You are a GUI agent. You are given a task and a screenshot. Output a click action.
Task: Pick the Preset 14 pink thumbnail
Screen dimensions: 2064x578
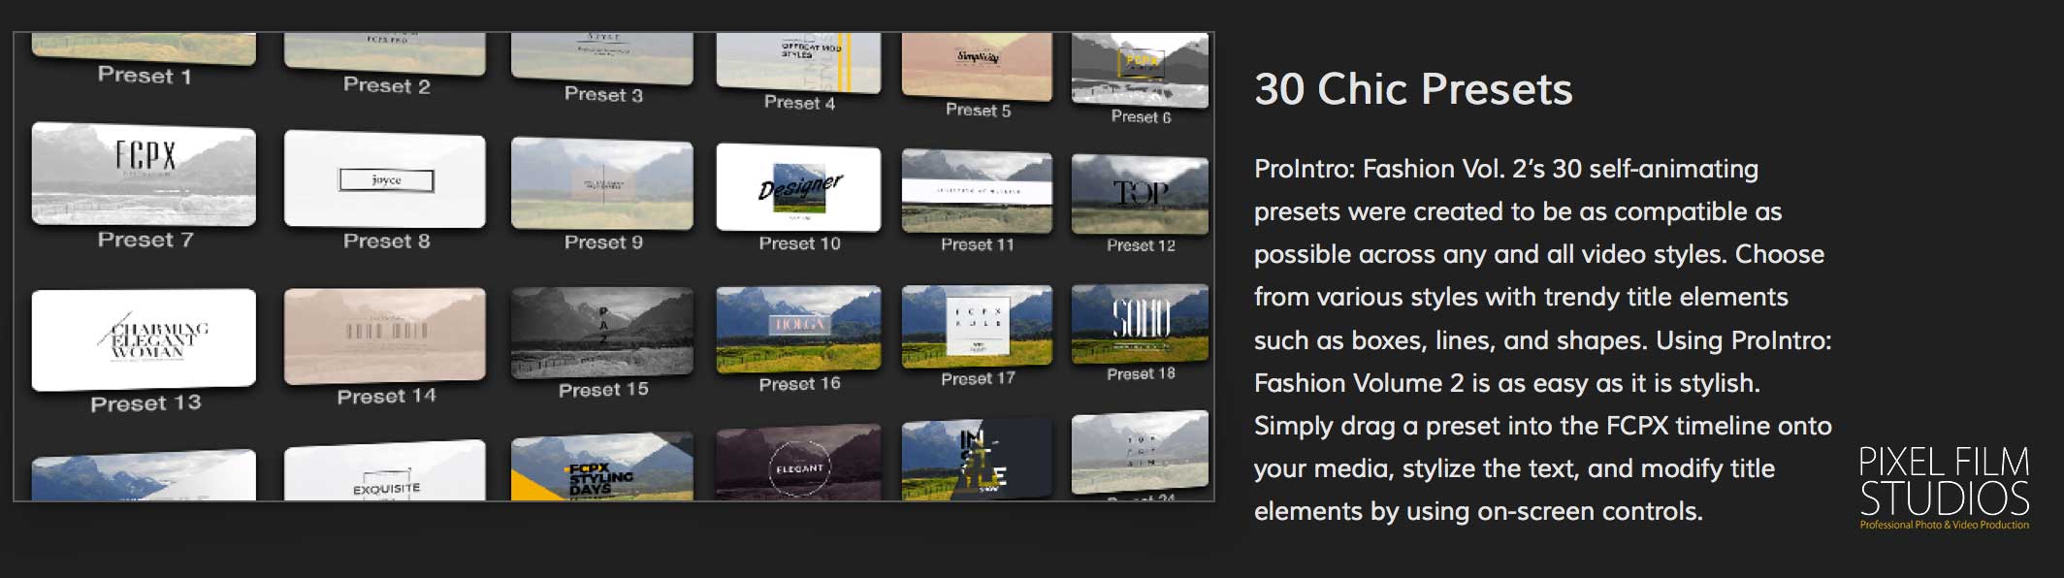(385, 336)
